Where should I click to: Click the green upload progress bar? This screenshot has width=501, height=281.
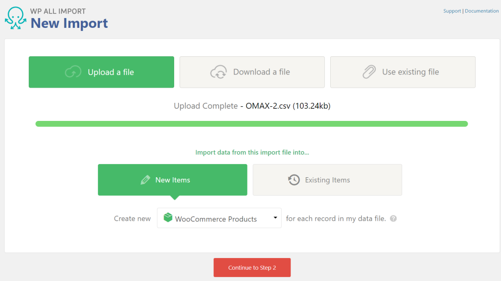point(251,124)
